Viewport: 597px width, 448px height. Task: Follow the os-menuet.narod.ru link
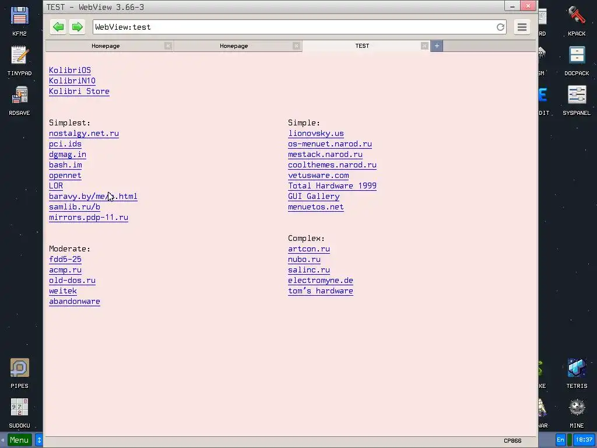tap(330, 144)
